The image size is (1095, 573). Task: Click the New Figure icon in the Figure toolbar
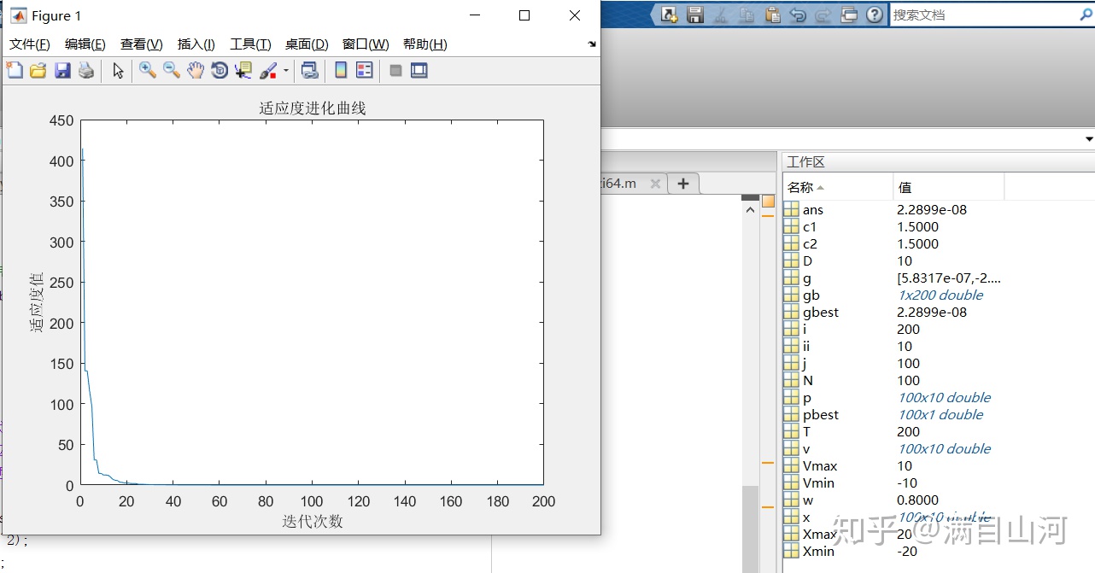click(15, 71)
